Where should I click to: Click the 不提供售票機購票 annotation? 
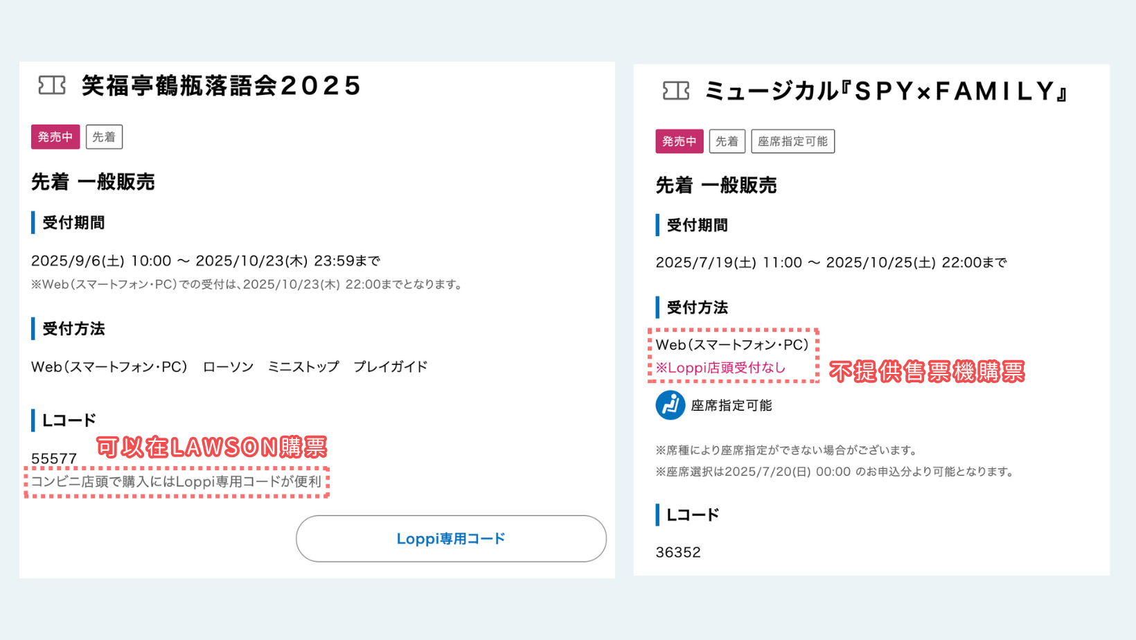tap(927, 372)
